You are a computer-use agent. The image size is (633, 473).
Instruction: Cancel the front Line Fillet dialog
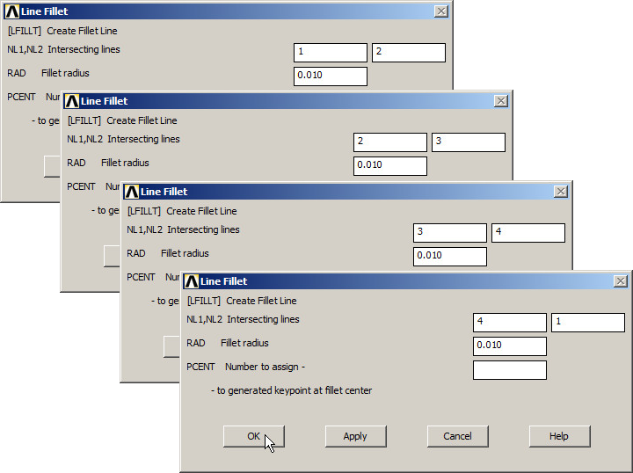(457, 436)
